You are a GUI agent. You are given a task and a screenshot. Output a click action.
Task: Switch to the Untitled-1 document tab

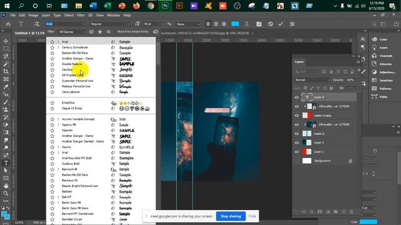pyautogui.click(x=29, y=33)
